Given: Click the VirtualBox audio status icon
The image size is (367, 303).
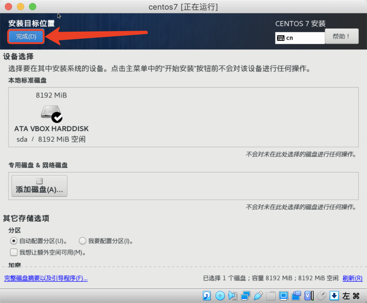Looking at the screenshot, I should [233, 296].
